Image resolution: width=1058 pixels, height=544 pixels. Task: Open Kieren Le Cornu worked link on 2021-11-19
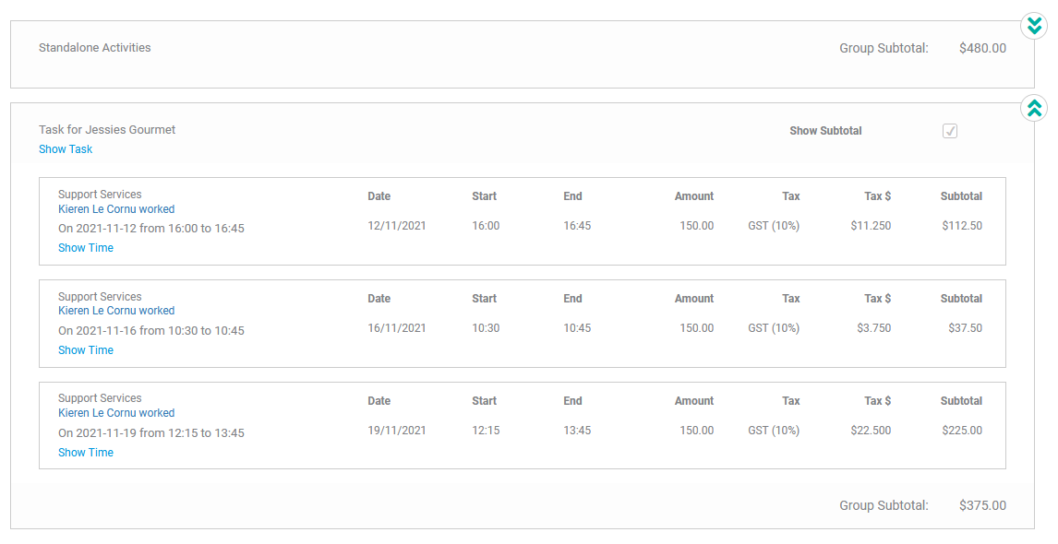point(116,412)
